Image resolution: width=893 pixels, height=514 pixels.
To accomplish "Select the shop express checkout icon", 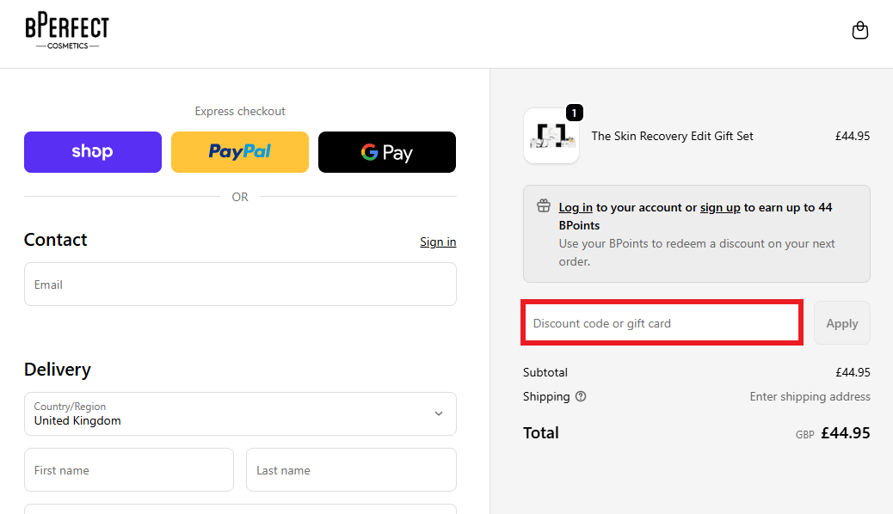I will [x=92, y=151].
